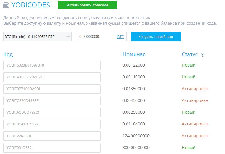Select the code field starting YOBIT9B7109DA9D
The height and width of the screenshot is (154, 225).
point(52,89)
